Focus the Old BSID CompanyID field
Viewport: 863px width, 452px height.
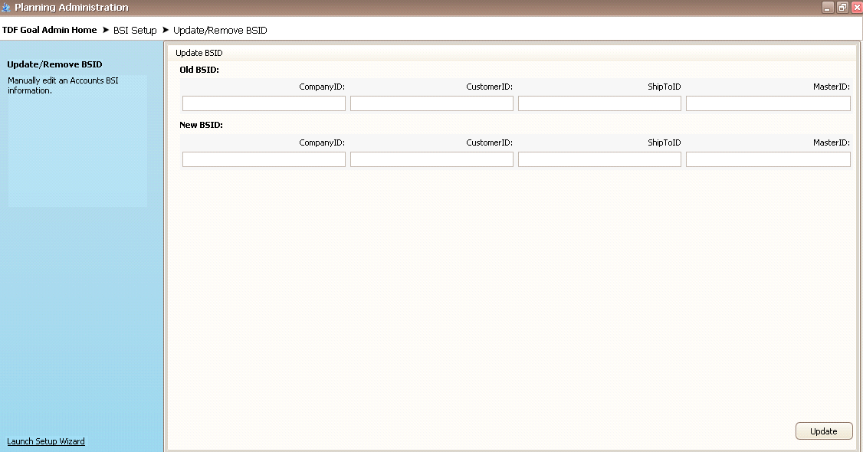(264, 103)
